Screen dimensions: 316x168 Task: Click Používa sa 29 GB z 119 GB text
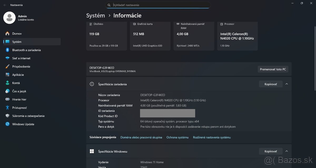(x=104, y=46)
